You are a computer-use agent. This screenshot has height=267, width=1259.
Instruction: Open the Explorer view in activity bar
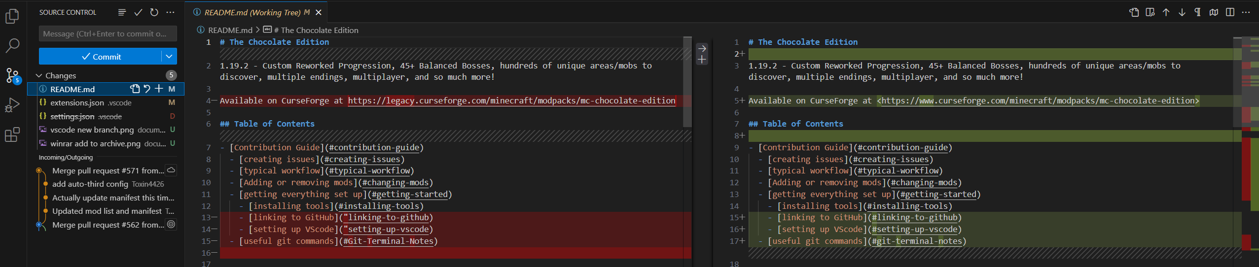tap(12, 16)
